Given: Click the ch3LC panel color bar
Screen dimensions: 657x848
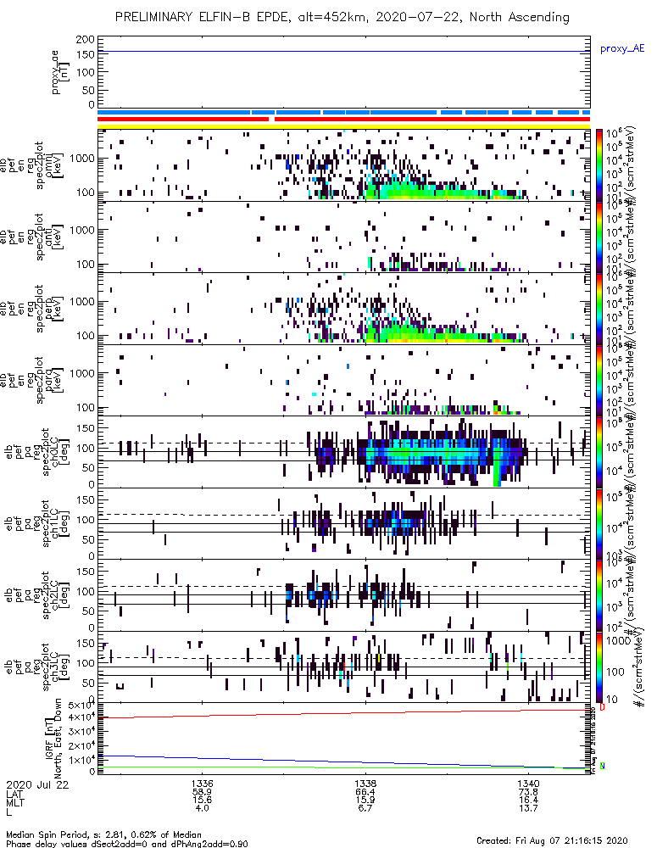Looking at the screenshot, I should click(599, 667).
